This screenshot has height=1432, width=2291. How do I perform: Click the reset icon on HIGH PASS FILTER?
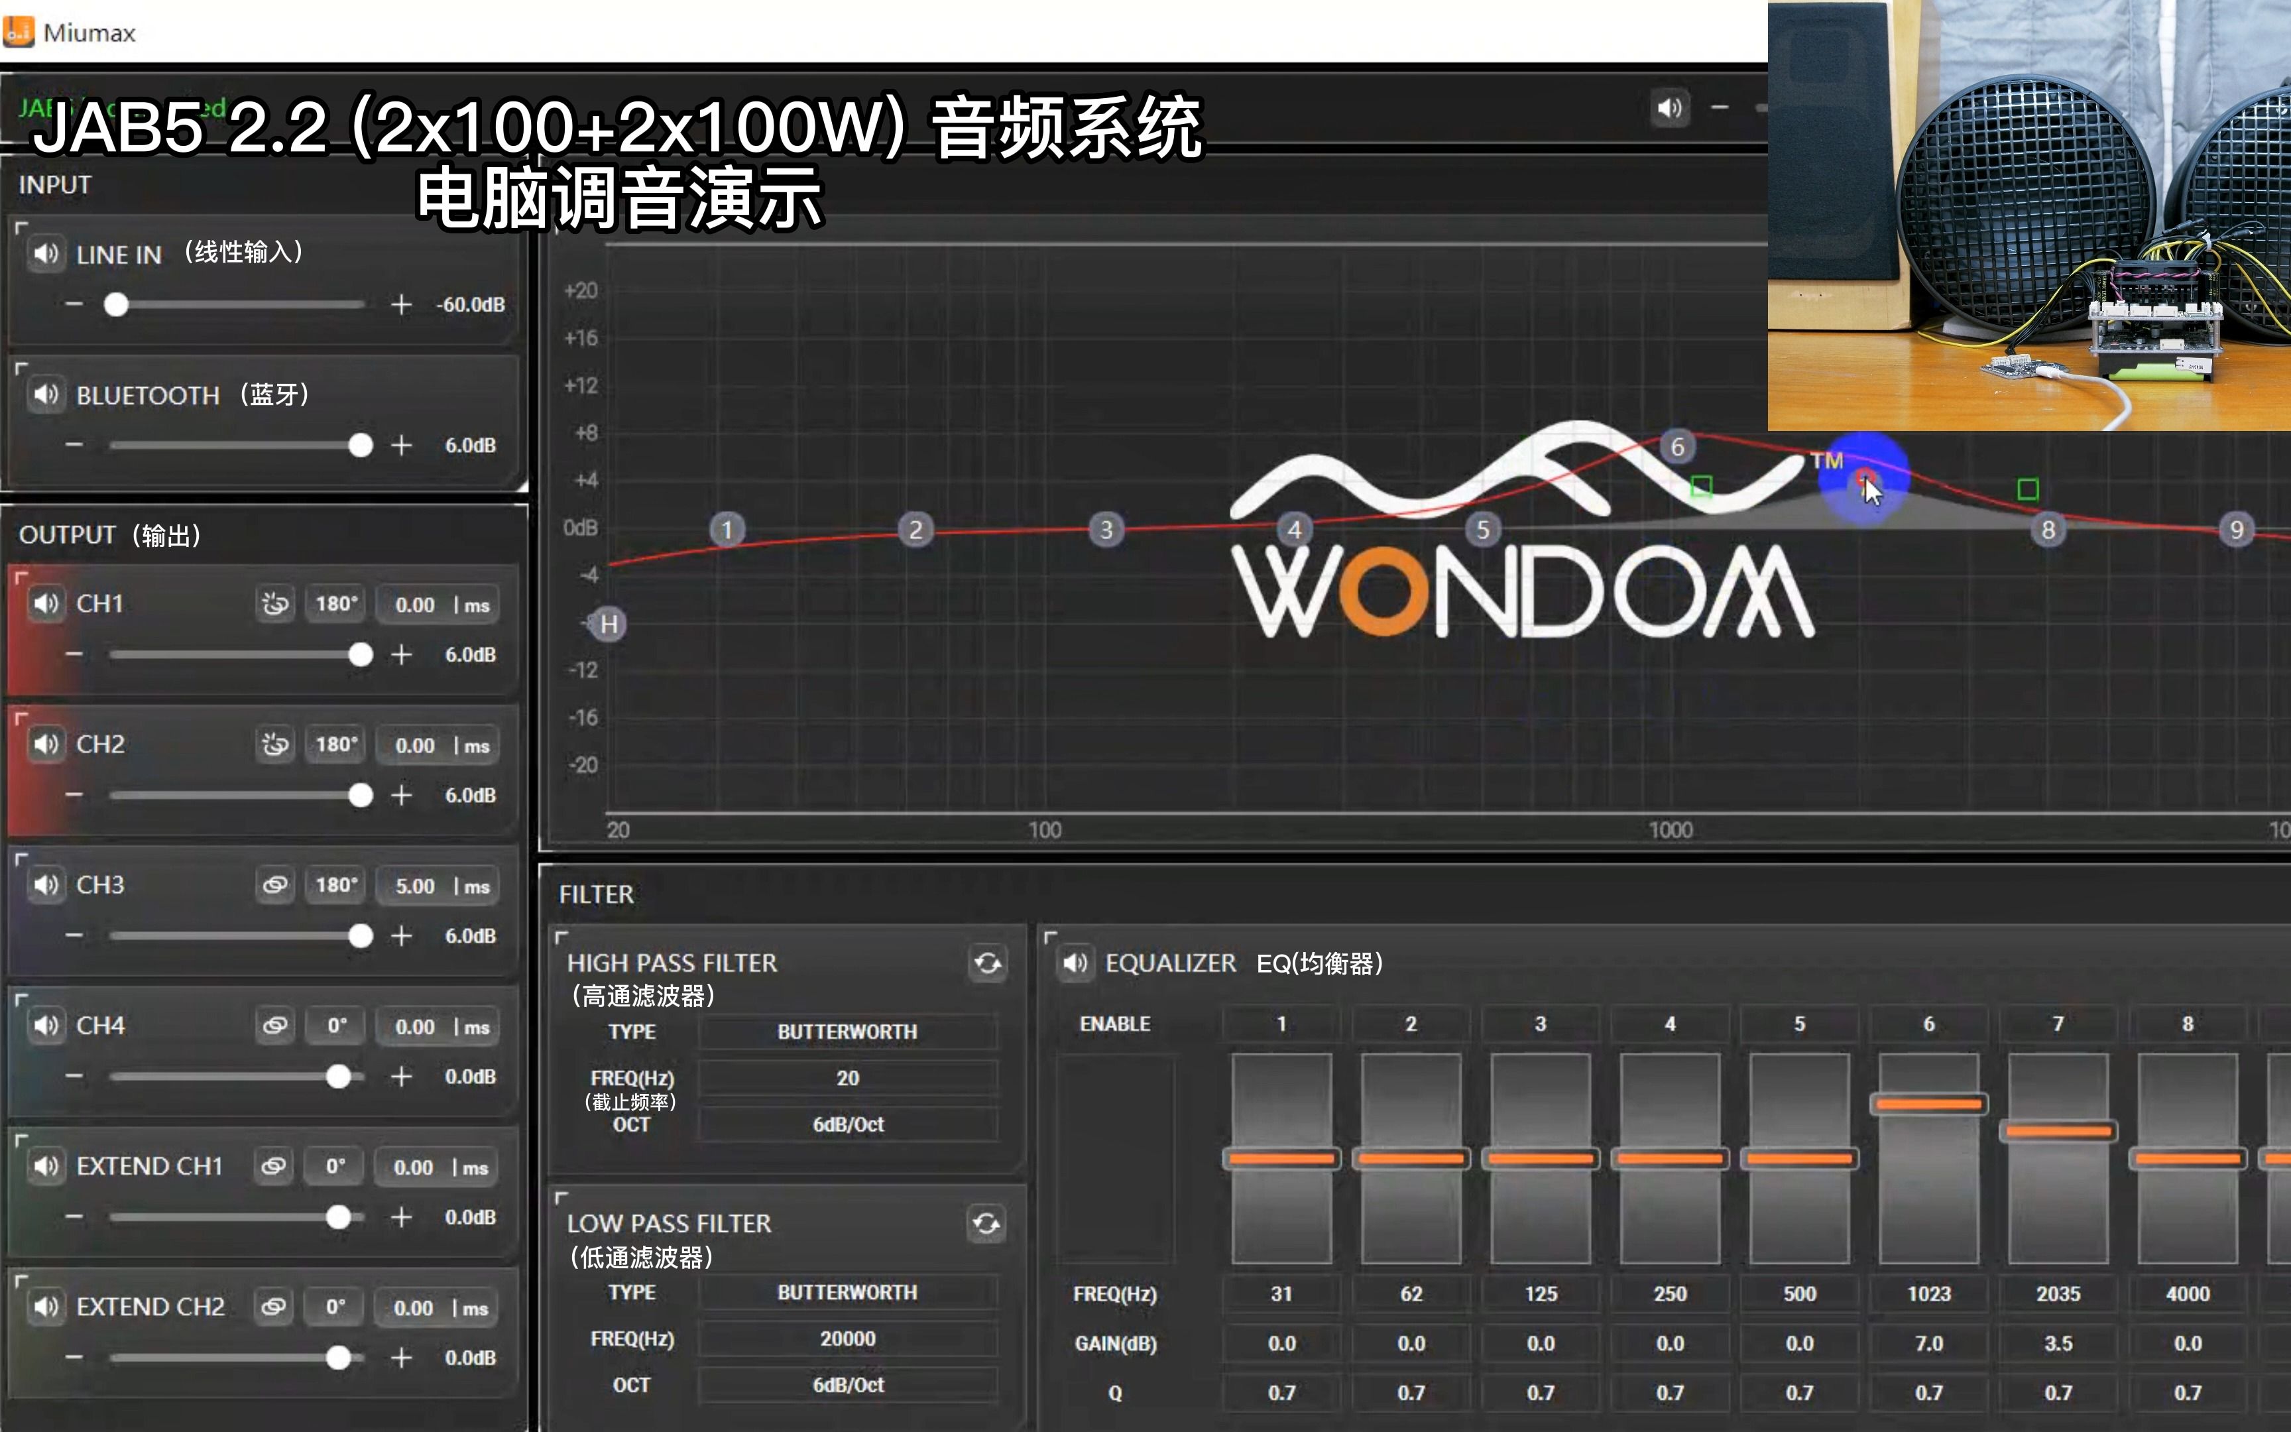988,962
